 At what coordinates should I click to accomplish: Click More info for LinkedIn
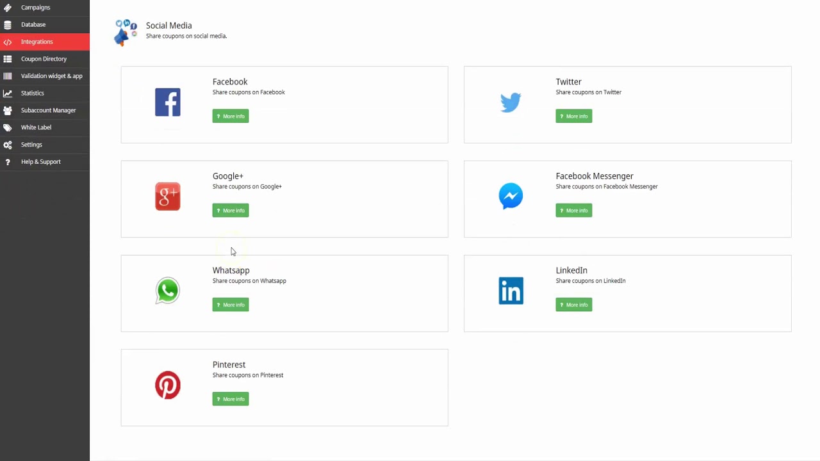click(x=574, y=305)
